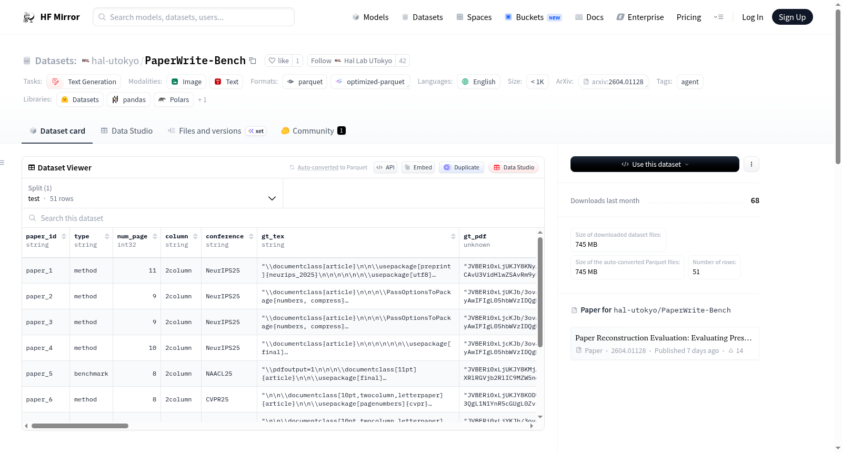Click the CVPR25 conference cell
This screenshot has height=453, width=842.
point(229,399)
